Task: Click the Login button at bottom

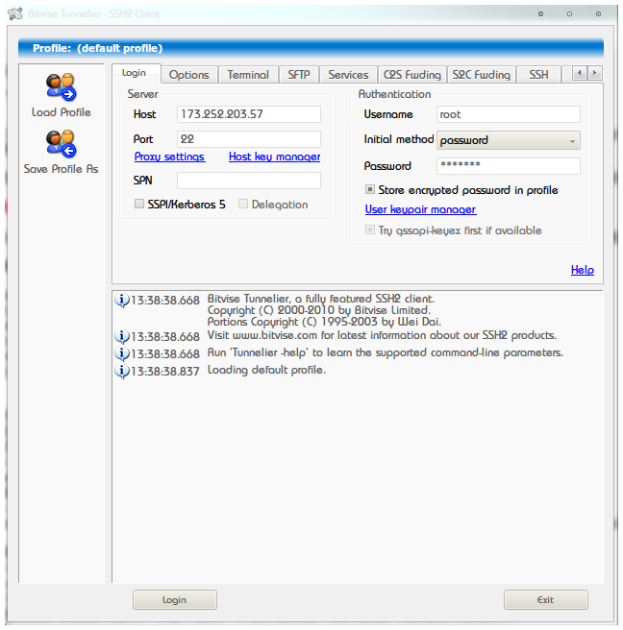Action: [175, 599]
